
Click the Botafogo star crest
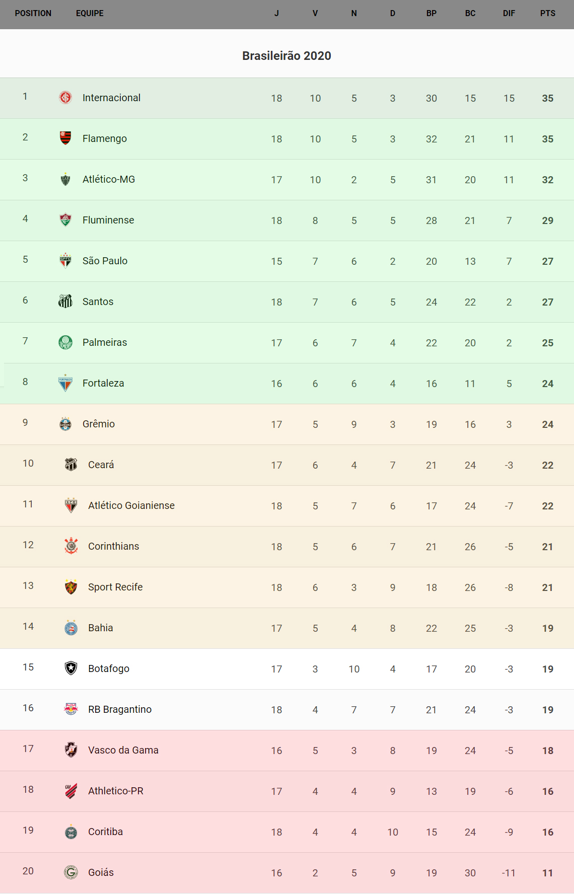coord(71,668)
